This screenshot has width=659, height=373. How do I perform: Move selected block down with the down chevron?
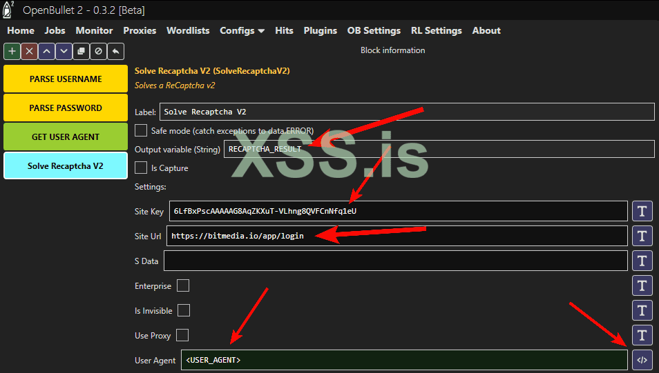[64, 51]
